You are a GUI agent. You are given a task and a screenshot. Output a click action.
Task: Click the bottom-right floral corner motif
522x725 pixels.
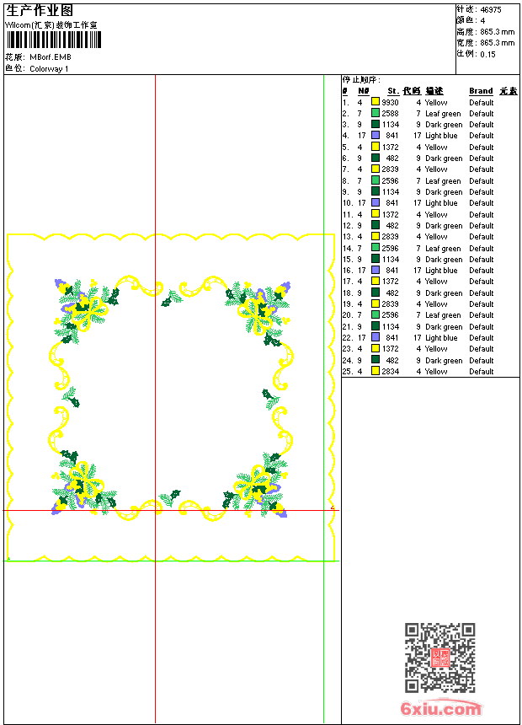pyautogui.click(x=255, y=485)
